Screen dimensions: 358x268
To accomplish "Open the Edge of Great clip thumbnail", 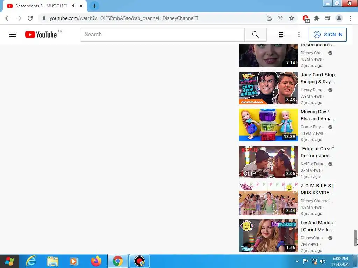I will [268, 162].
